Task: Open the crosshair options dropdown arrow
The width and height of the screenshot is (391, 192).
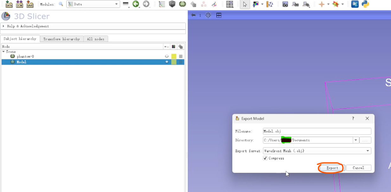Action: click(328, 4)
